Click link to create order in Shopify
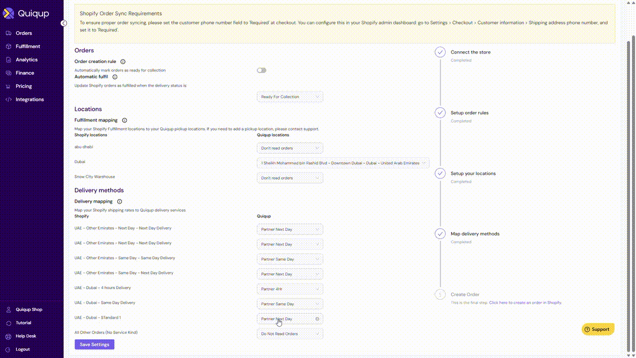 [x=525, y=303]
